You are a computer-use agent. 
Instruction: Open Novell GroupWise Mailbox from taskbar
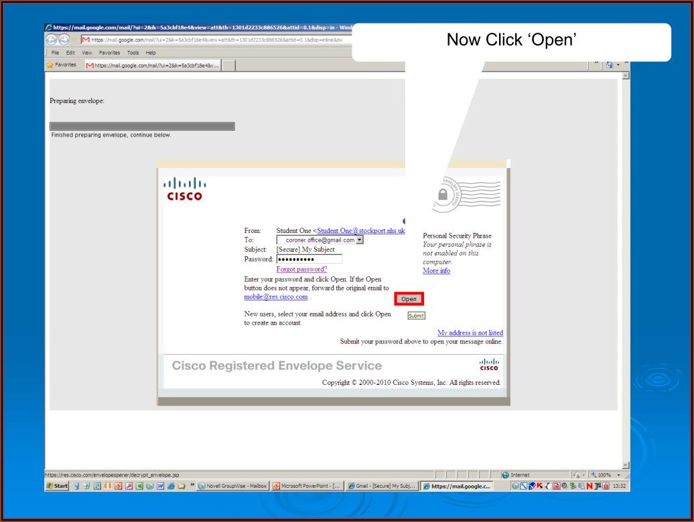[232, 486]
